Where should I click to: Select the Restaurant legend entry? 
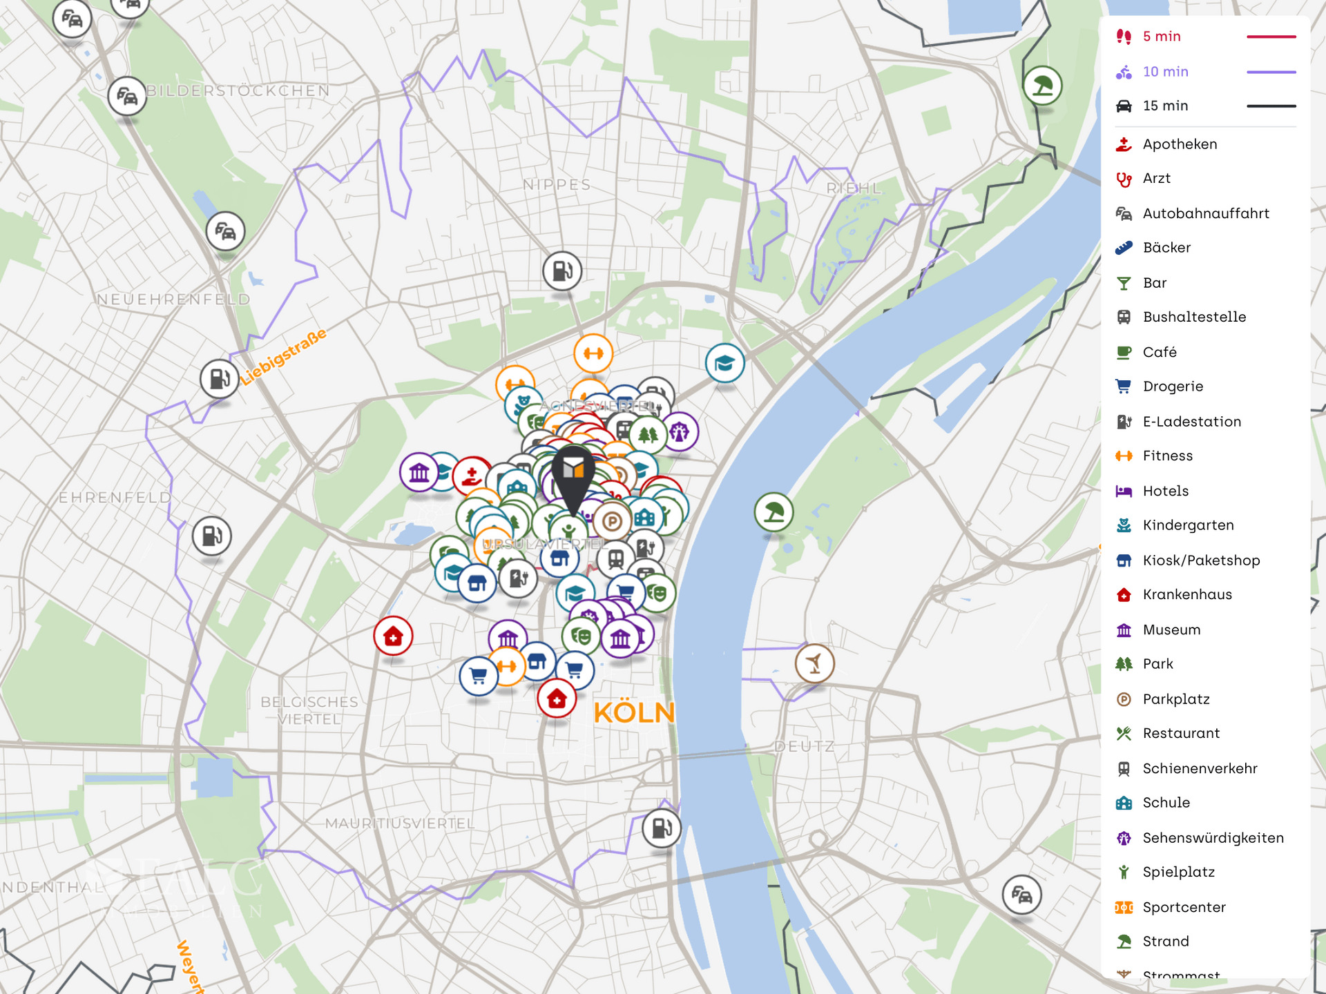[1180, 733]
